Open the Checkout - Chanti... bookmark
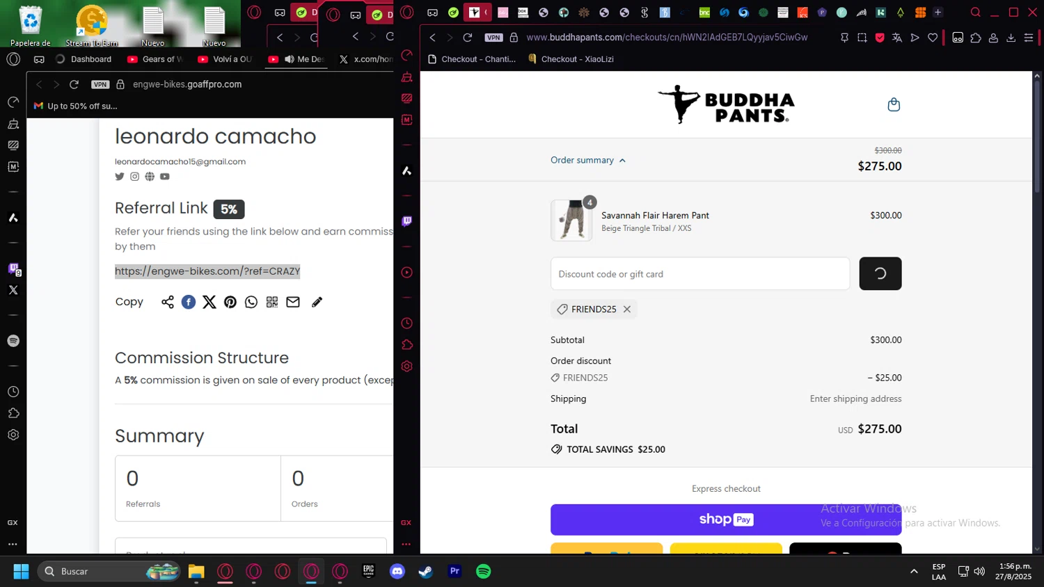The height and width of the screenshot is (587, 1044). tap(472, 59)
